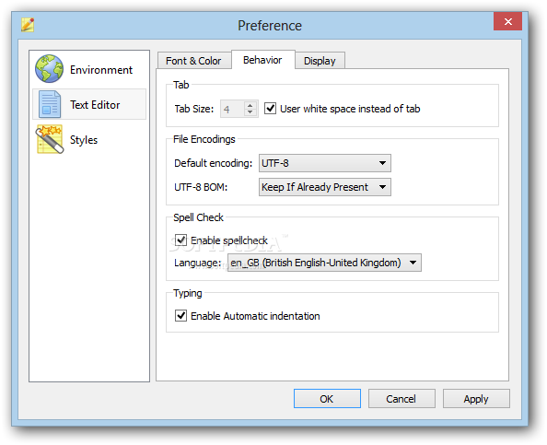The width and height of the screenshot is (547, 445).
Task: Expand the UTF-8 BOM dropdown
Action: 325,187
